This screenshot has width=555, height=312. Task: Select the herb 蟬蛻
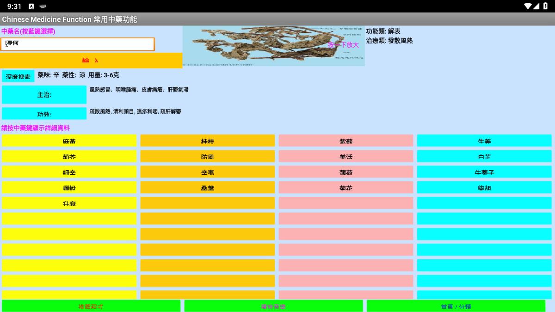(x=69, y=188)
